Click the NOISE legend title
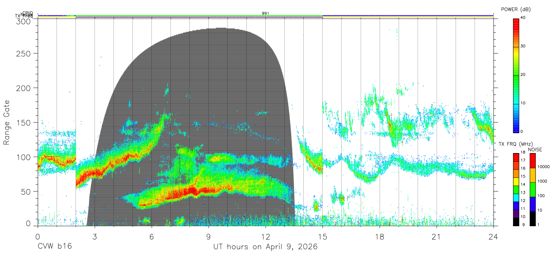 pos(535,149)
